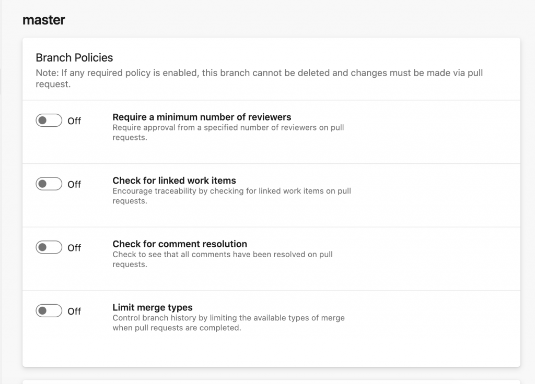Click the Branch Policies section heading
Image resolution: width=535 pixels, height=384 pixels.
[x=74, y=57]
